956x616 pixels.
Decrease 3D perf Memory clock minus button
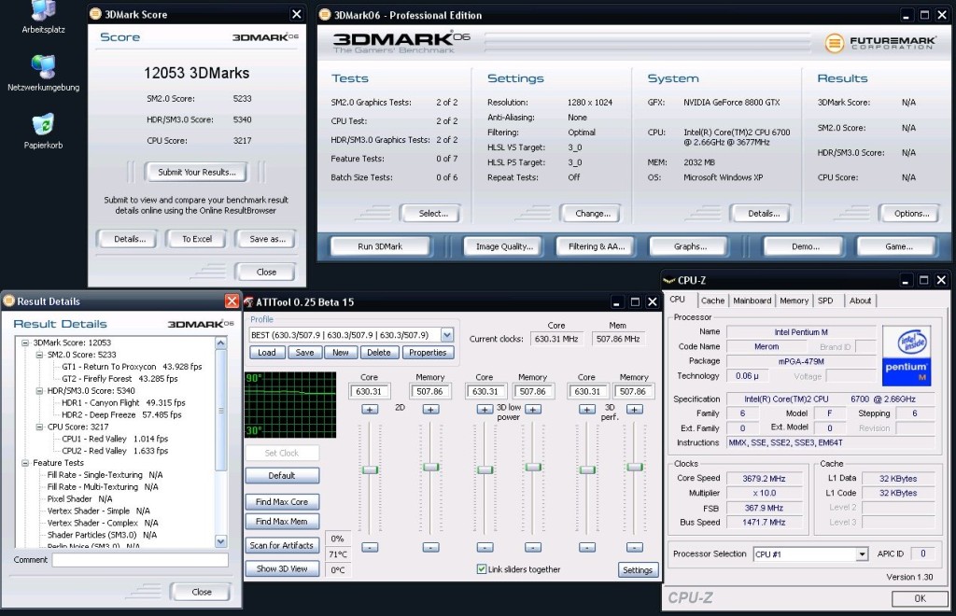coord(635,547)
